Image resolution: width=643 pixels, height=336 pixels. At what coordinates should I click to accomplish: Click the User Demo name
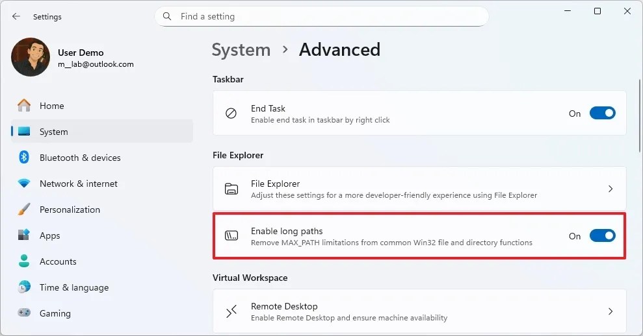click(x=81, y=53)
